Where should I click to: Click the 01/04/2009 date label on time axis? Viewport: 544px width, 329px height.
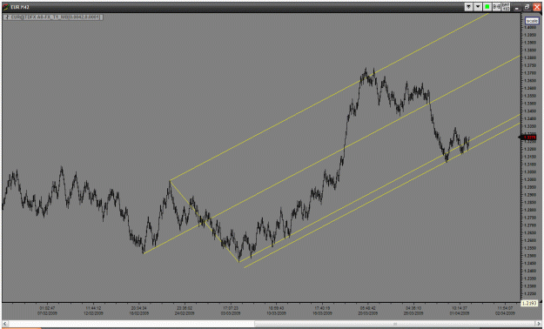tap(460, 313)
